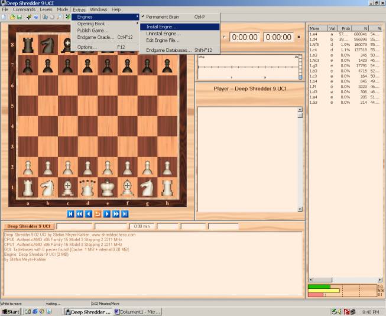Click the yellow draw statistics bar
The height and width of the screenshot is (316, 386).
pos(324,291)
